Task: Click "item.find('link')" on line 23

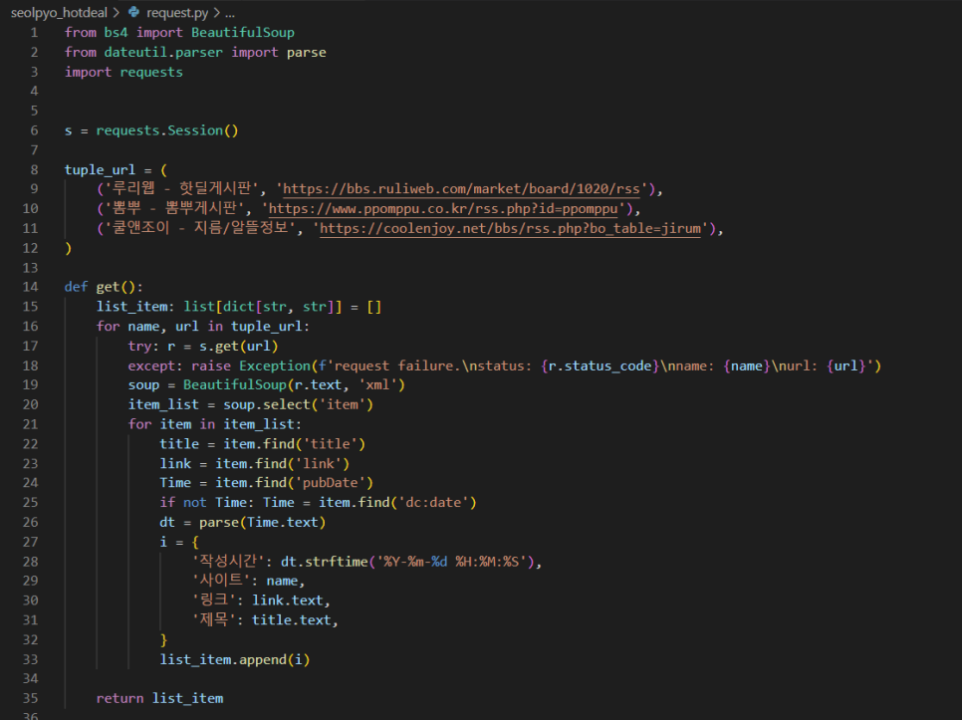Action: pos(282,463)
